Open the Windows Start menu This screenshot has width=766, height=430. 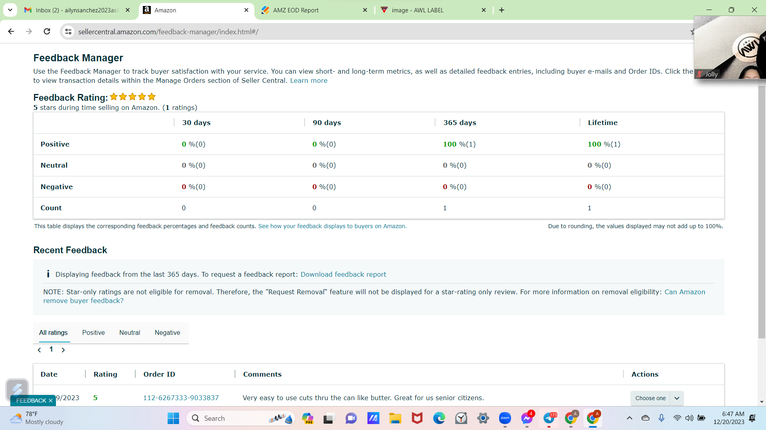(x=173, y=418)
